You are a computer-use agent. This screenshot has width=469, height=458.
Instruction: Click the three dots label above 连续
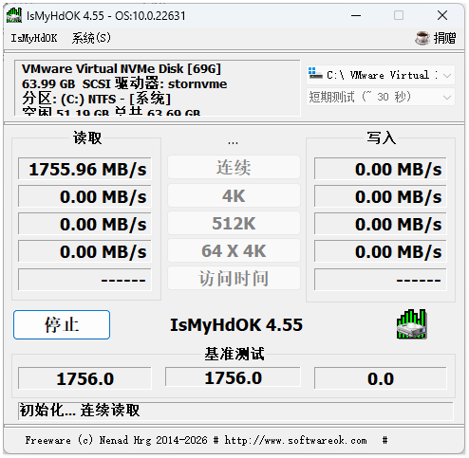tap(233, 143)
